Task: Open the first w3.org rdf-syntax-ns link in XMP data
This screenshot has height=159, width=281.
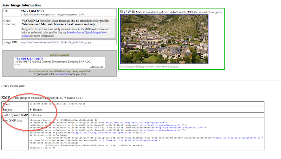Action: [x=135, y=123]
